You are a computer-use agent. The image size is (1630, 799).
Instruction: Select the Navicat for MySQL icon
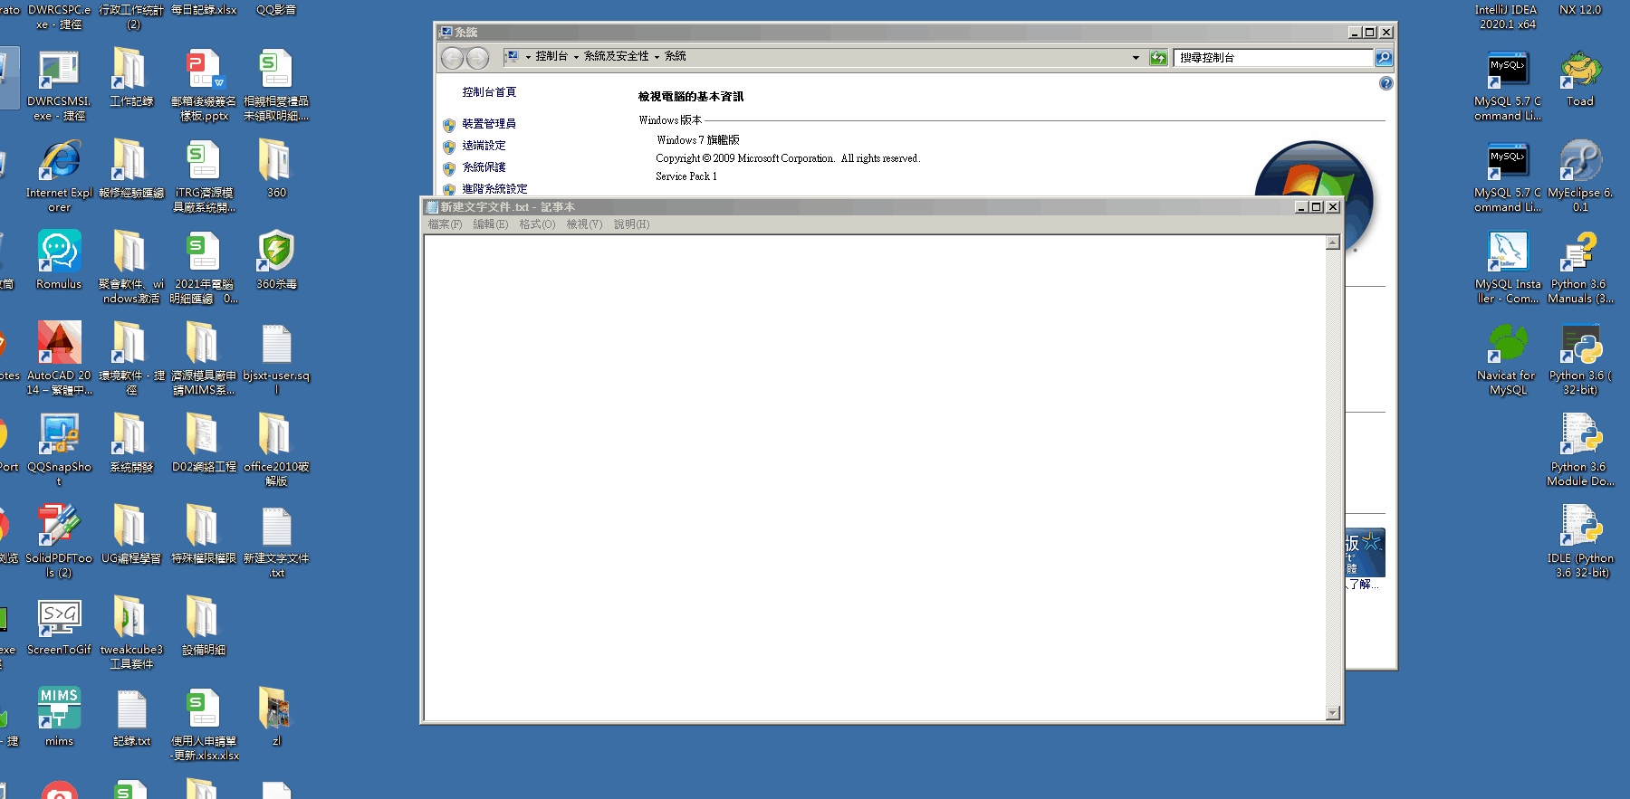point(1508,359)
